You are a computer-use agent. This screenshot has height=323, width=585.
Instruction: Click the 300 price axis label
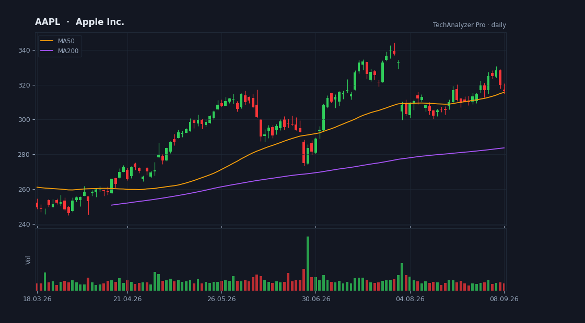coord(24,120)
